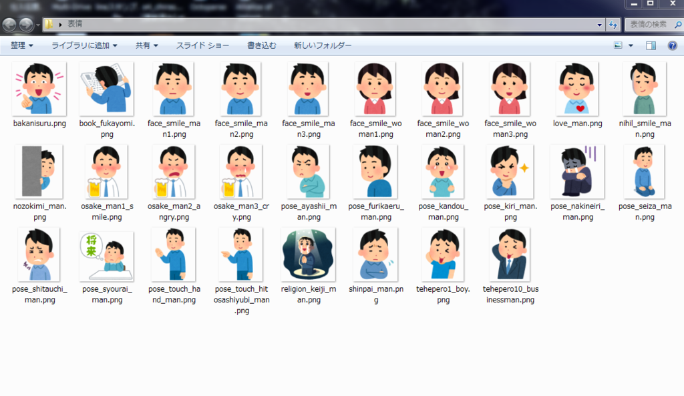The width and height of the screenshot is (684, 396).
Task: Expand the address bar history dropdown
Action: point(599,25)
